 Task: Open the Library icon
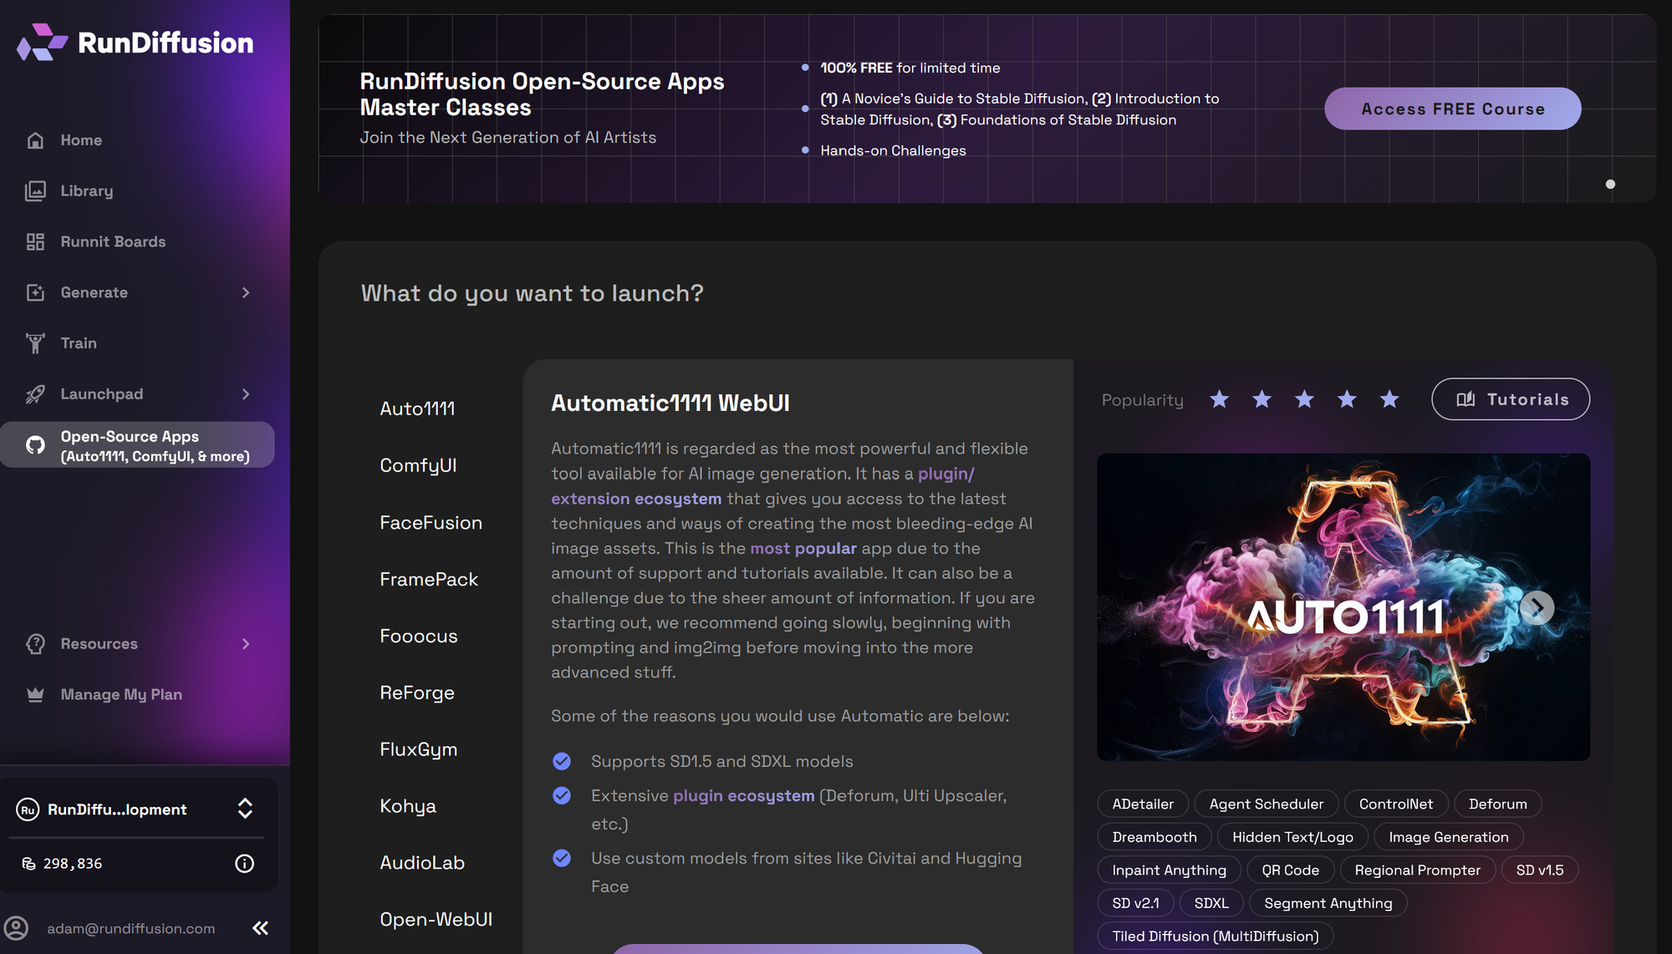(34, 190)
